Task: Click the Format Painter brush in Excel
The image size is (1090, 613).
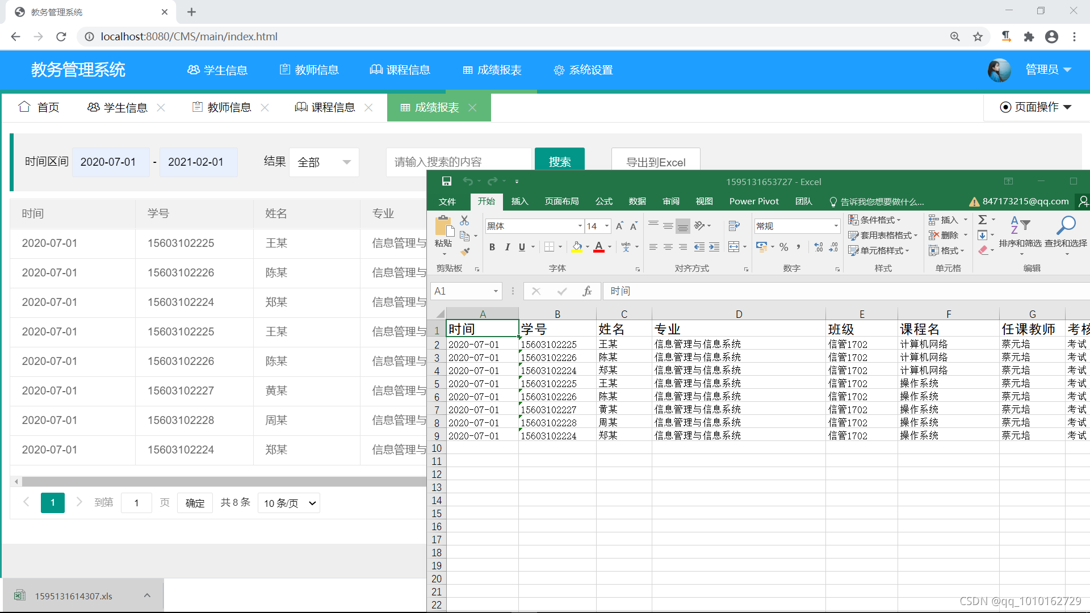Action: [465, 251]
